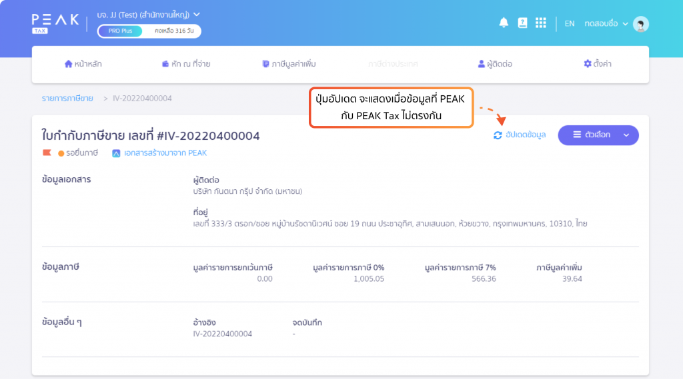Click the VAT amount 39.64

572,279
